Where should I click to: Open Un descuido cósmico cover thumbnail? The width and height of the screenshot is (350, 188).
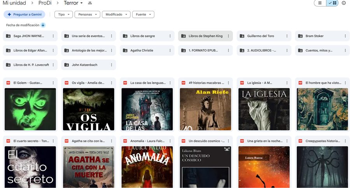coord(206,167)
